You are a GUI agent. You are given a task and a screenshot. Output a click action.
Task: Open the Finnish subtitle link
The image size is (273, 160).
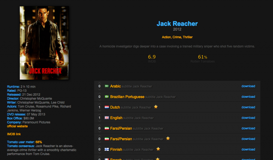[x=132, y=149]
